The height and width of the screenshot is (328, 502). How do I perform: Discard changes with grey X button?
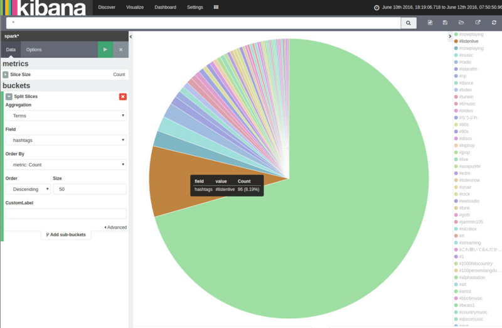click(120, 50)
